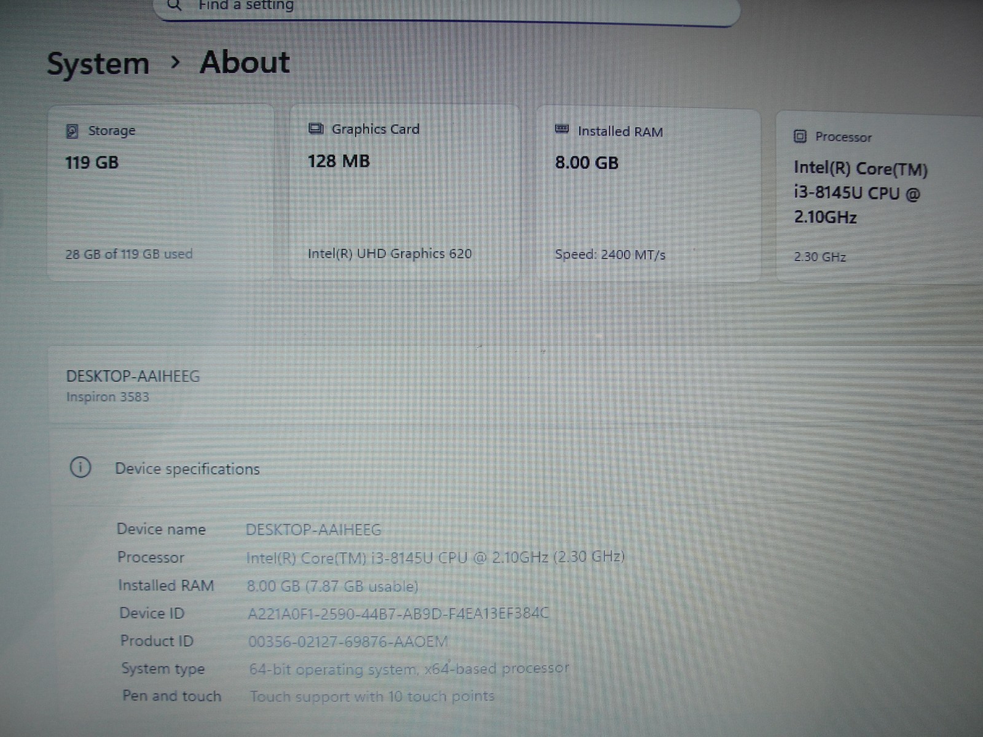The height and width of the screenshot is (737, 983).
Task: Click the 28 GB of 119 GB used text
Action: pos(129,254)
